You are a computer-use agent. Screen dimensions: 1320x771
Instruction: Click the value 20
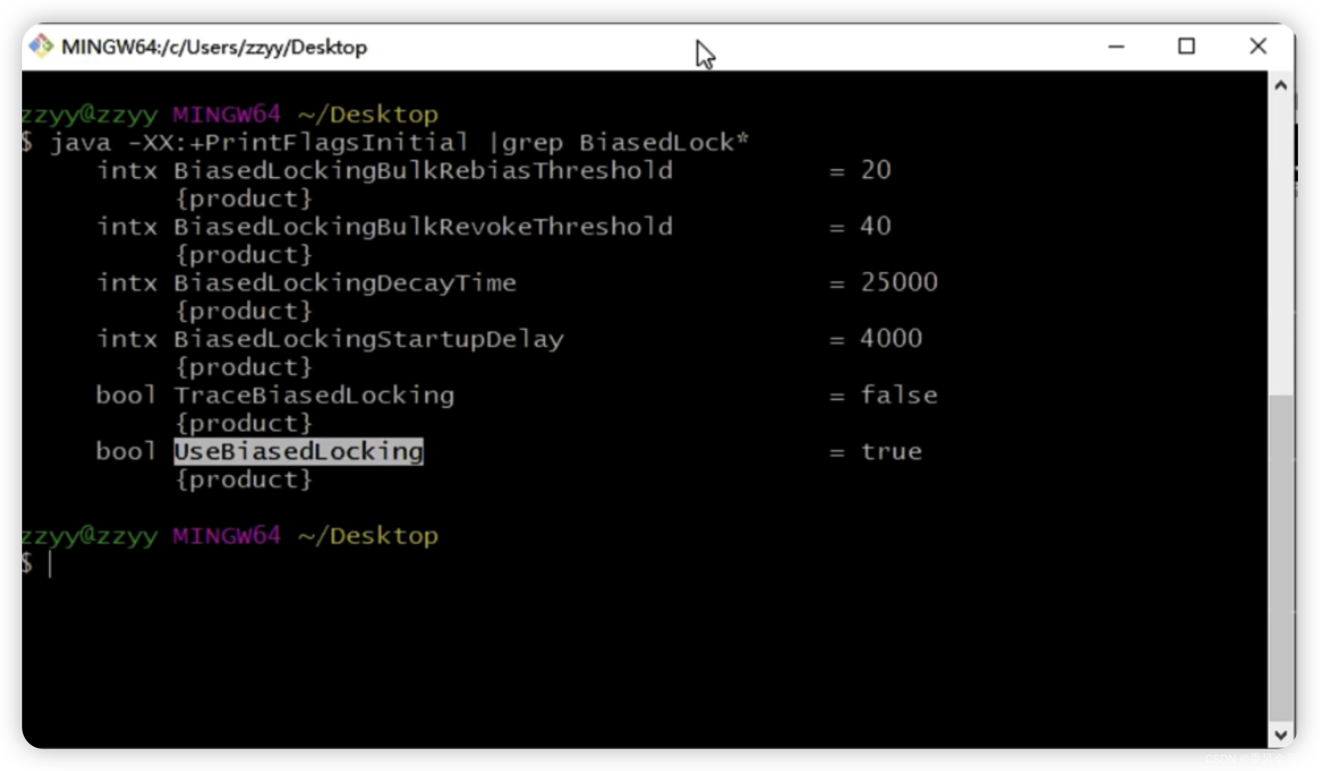tap(876, 170)
